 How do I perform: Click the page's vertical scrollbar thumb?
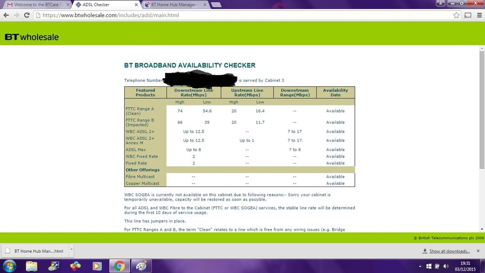[482, 110]
